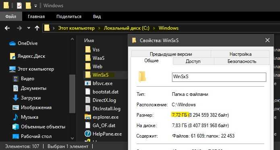
Task: Switch to the Доступ tab
Action: [193, 61]
